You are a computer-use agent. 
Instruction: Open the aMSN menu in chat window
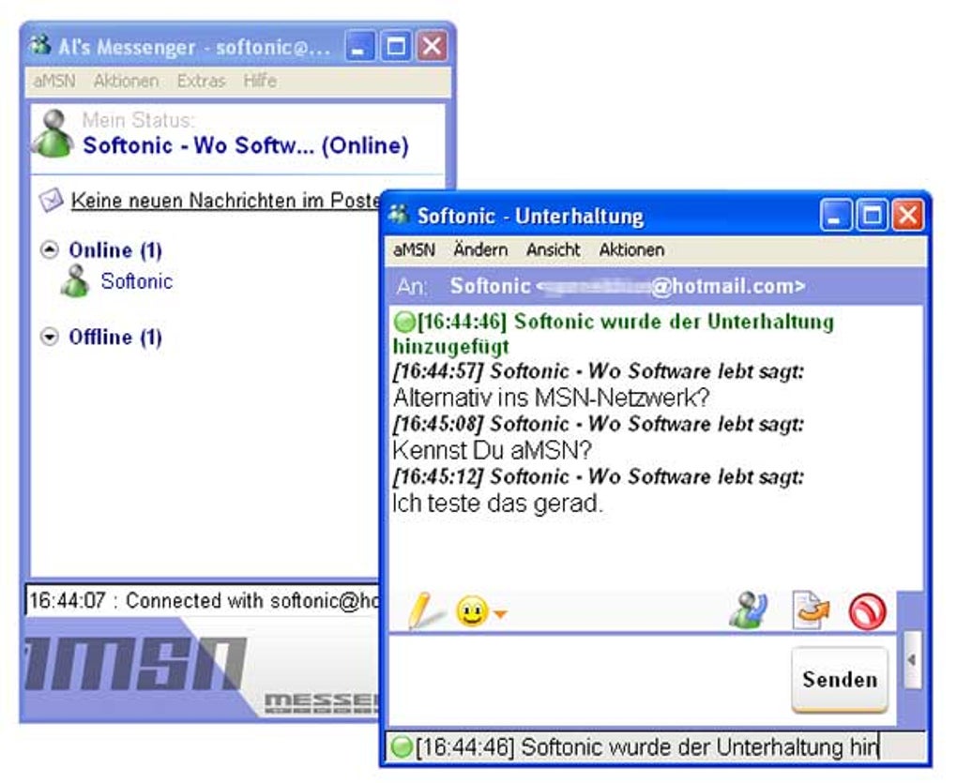pos(414,250)
